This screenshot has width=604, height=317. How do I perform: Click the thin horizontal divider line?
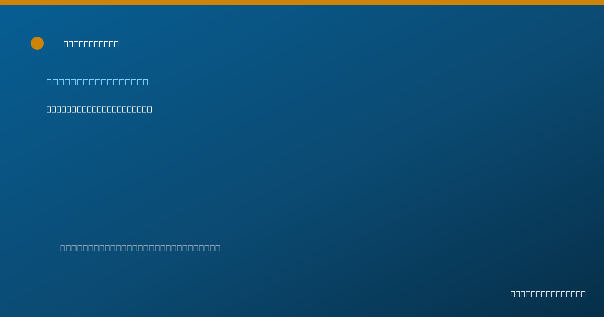pos(302,240)
